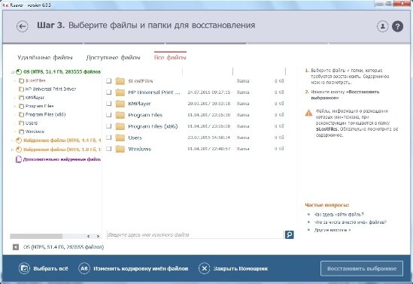
Task: Click Изменить кодировку имён файлов
Action: click(x=141, y=268)
